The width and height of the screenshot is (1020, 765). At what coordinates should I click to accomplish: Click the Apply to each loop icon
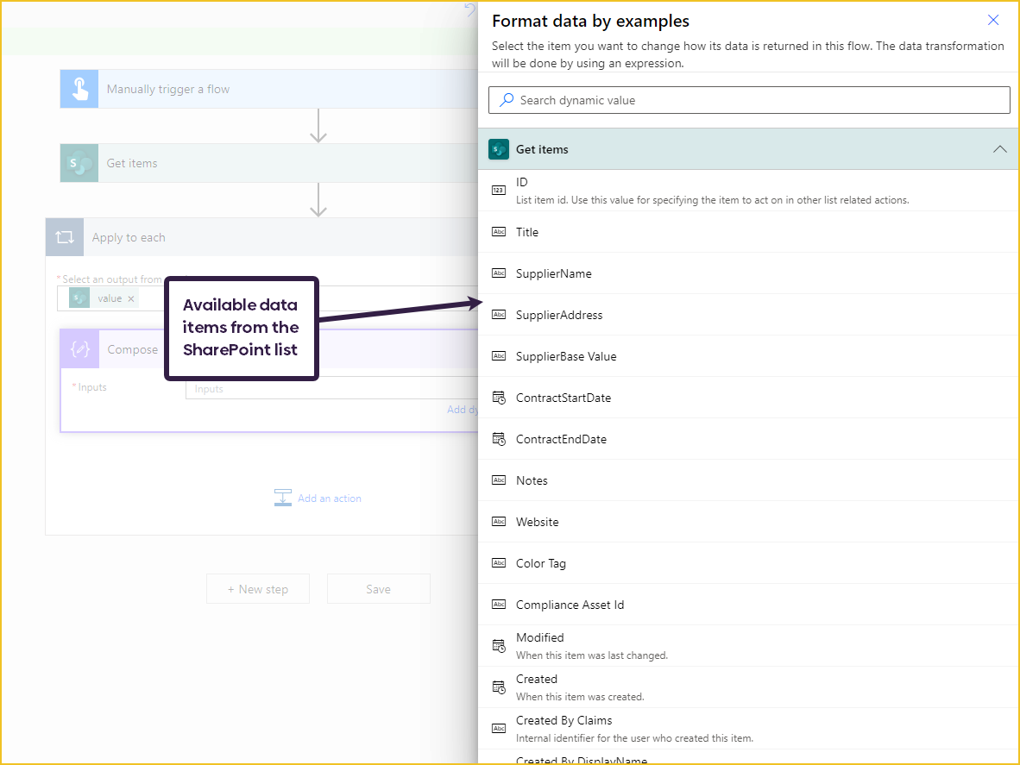coord(65,237)
